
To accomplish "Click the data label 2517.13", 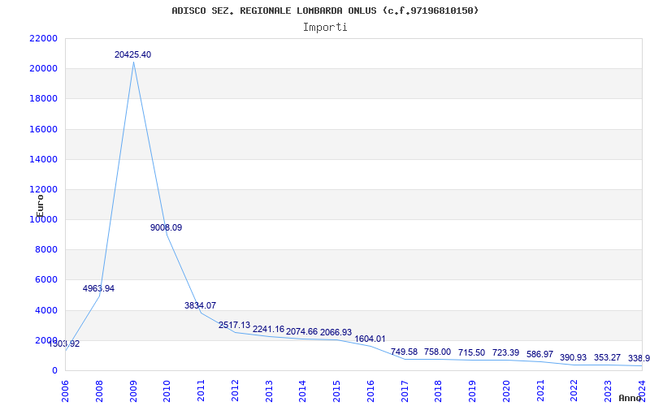I will click(x=234, y=325).
